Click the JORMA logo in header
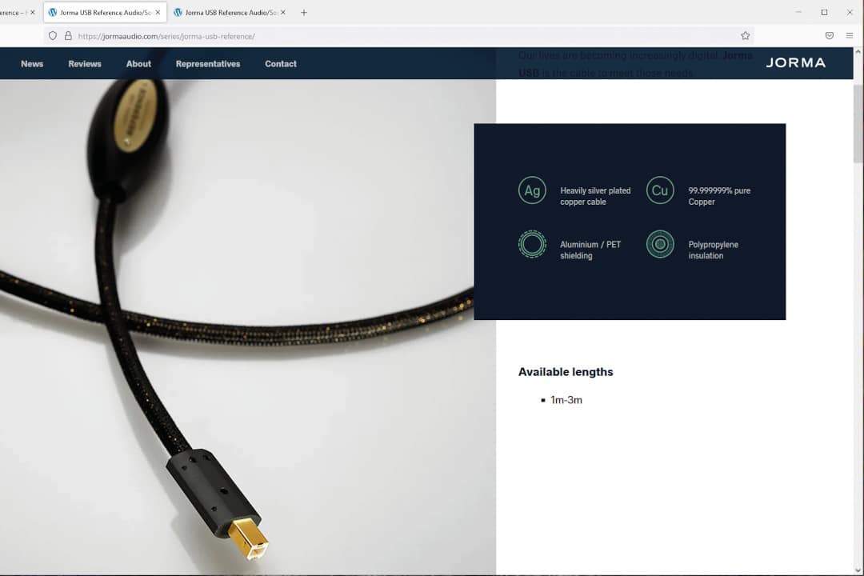 [x=795, y=62]
